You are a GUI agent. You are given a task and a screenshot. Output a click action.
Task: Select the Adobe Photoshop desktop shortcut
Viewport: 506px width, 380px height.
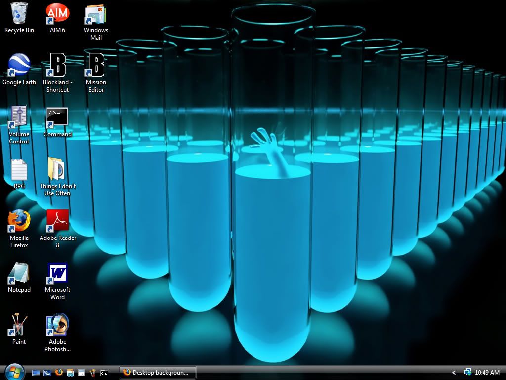[57, 326]
